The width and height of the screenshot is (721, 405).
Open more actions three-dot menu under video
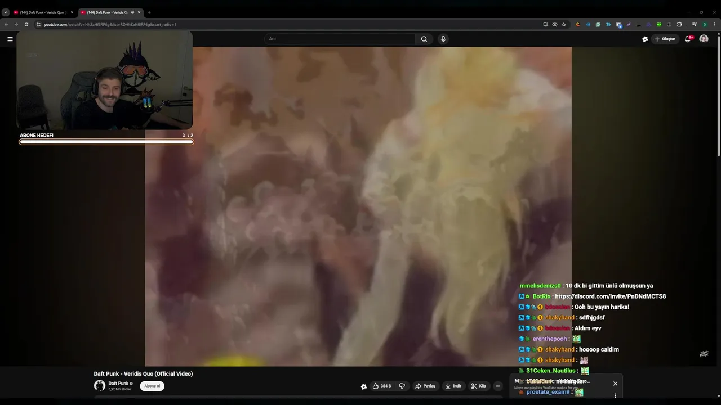click(498, 386)
